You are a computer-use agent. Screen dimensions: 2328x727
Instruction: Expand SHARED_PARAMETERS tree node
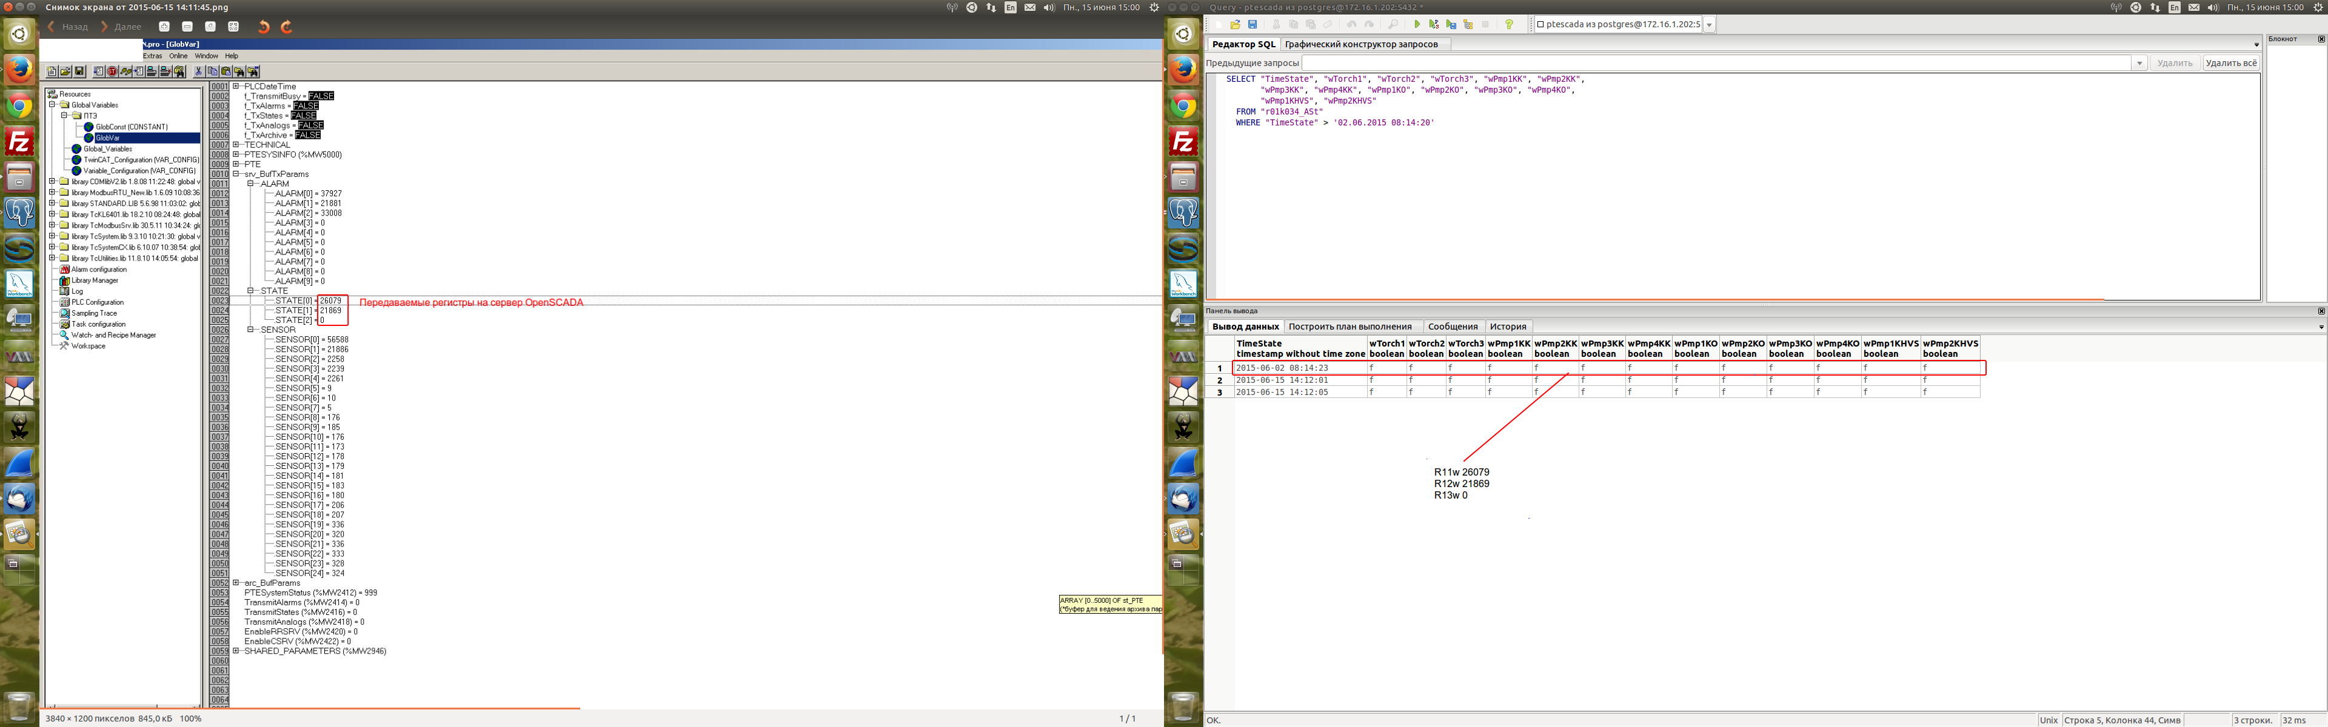tap(236, 651)
